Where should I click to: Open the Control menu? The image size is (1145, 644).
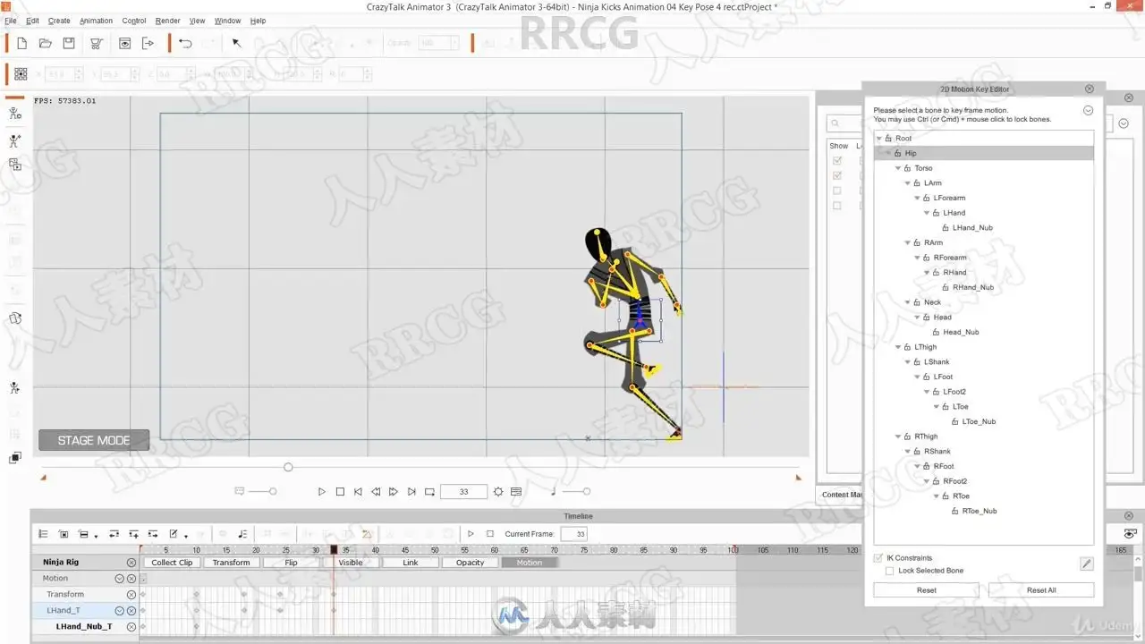coord(134,21)
